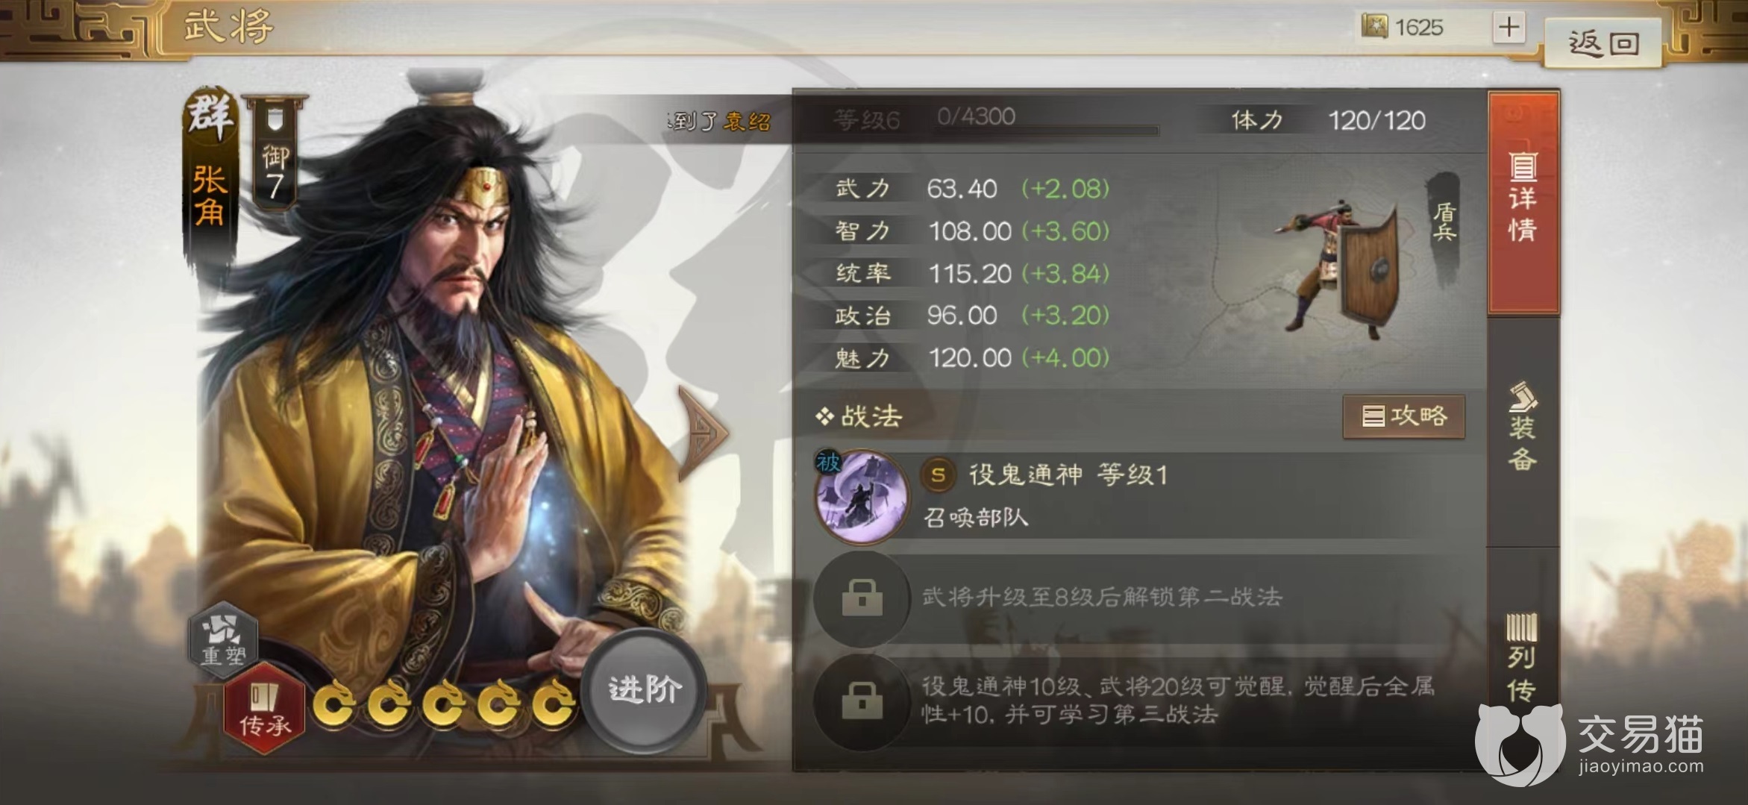Open the 装备 equipment tab
Screen dimensions: 1748x805
[1523, 427]
